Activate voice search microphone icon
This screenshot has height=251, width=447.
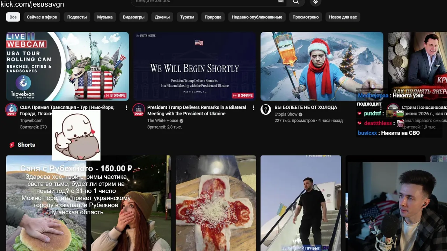point(316,2)
